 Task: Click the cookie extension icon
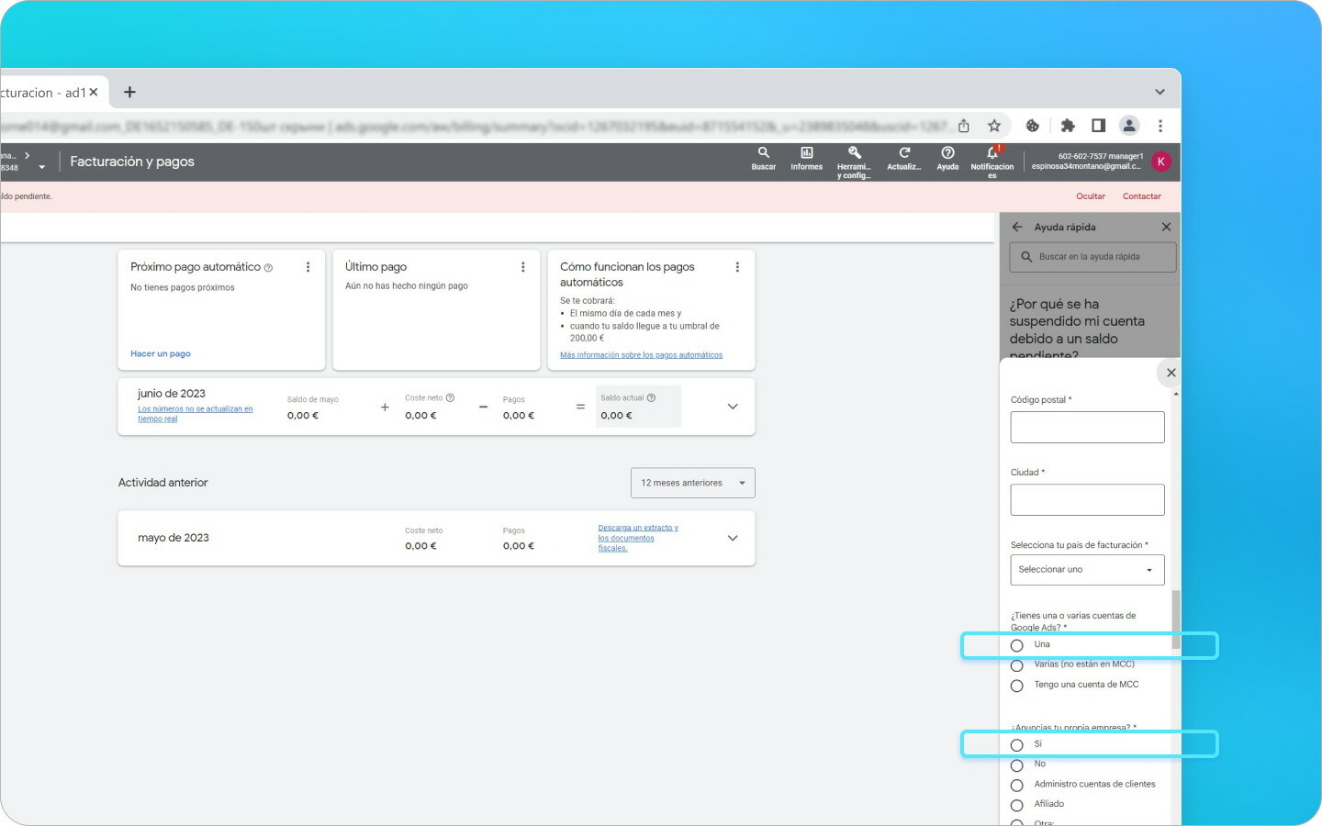coord(1033,126)
